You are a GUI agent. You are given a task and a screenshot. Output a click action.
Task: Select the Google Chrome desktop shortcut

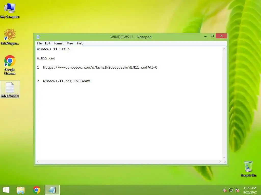(x=10, y=65)
